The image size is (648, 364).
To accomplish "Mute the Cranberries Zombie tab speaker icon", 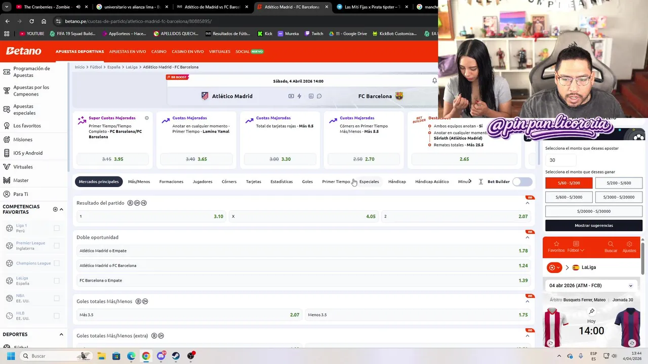I will tap(78, 7).
